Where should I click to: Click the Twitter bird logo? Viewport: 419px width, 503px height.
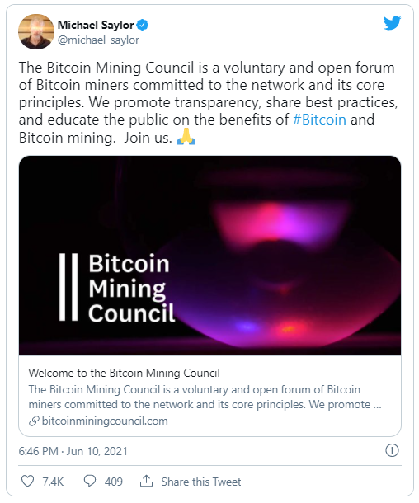[392, 23]
